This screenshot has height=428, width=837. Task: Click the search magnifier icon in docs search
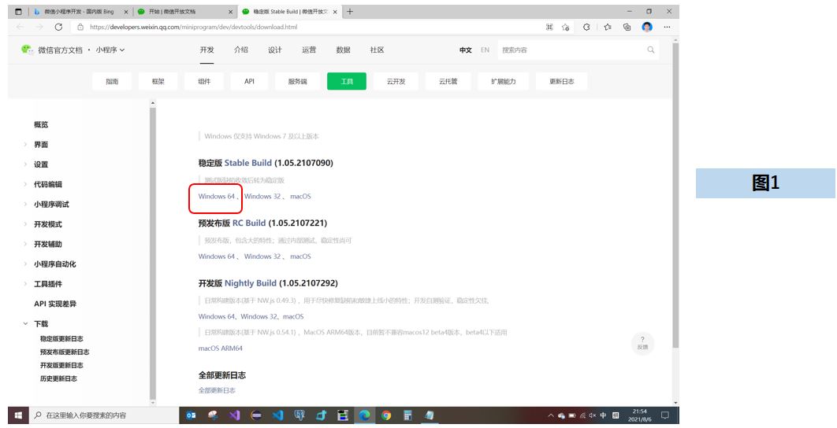point(651,50)
